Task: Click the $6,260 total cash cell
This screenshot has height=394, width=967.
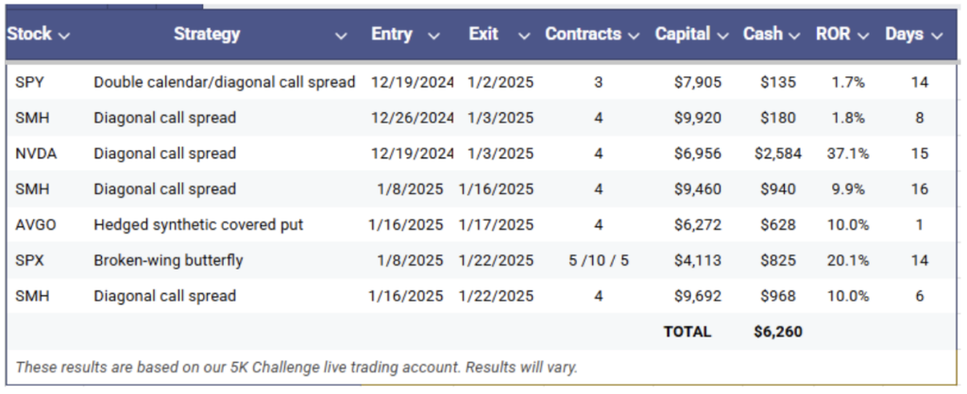Action: coord(778,332)
